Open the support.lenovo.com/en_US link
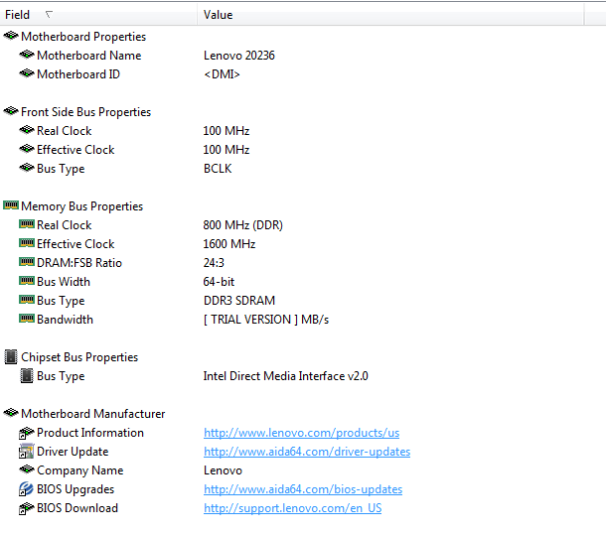The image size is (606, 535). click(292, 508)
